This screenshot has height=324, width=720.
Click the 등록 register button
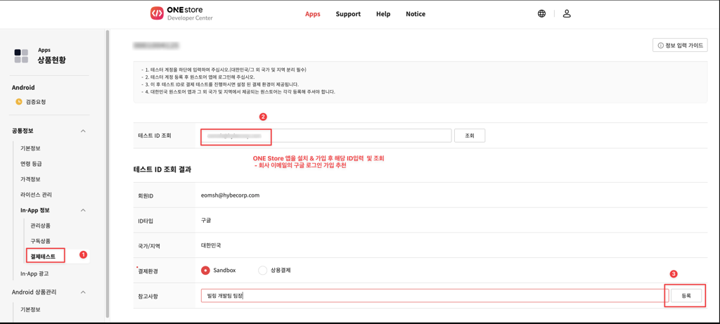pos(686,296)
